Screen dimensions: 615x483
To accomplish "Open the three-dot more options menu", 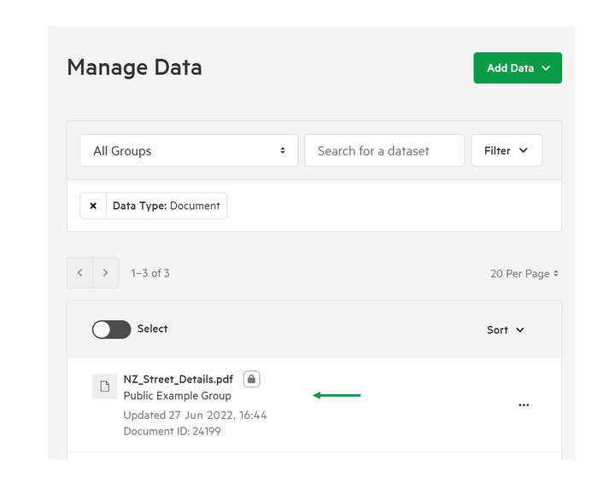I will (x=524, y=405).
